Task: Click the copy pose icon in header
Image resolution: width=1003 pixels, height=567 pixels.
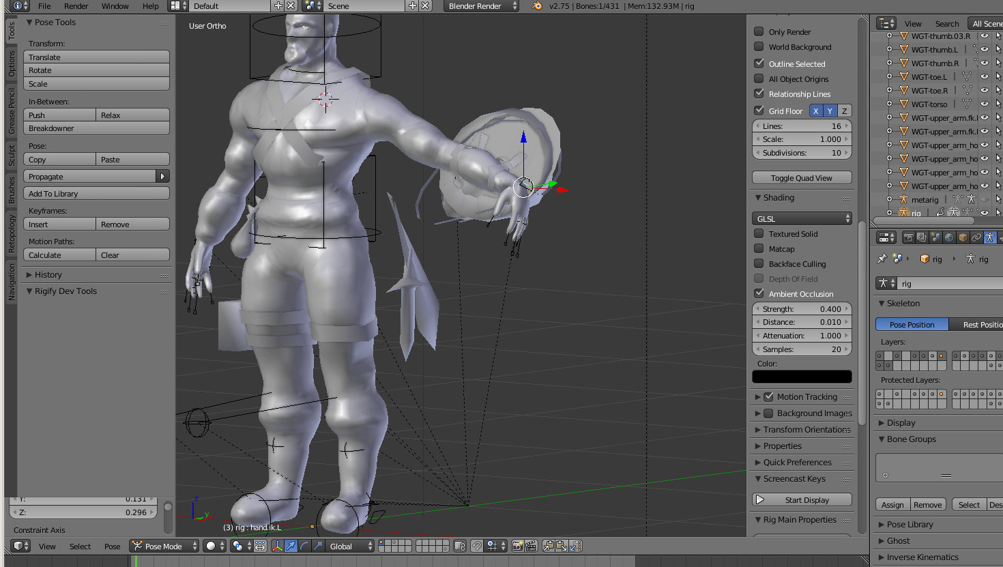Action: pos(549,546)
